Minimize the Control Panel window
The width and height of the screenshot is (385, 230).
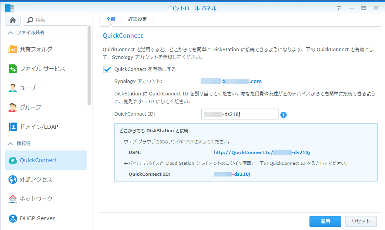click(351, 8)
